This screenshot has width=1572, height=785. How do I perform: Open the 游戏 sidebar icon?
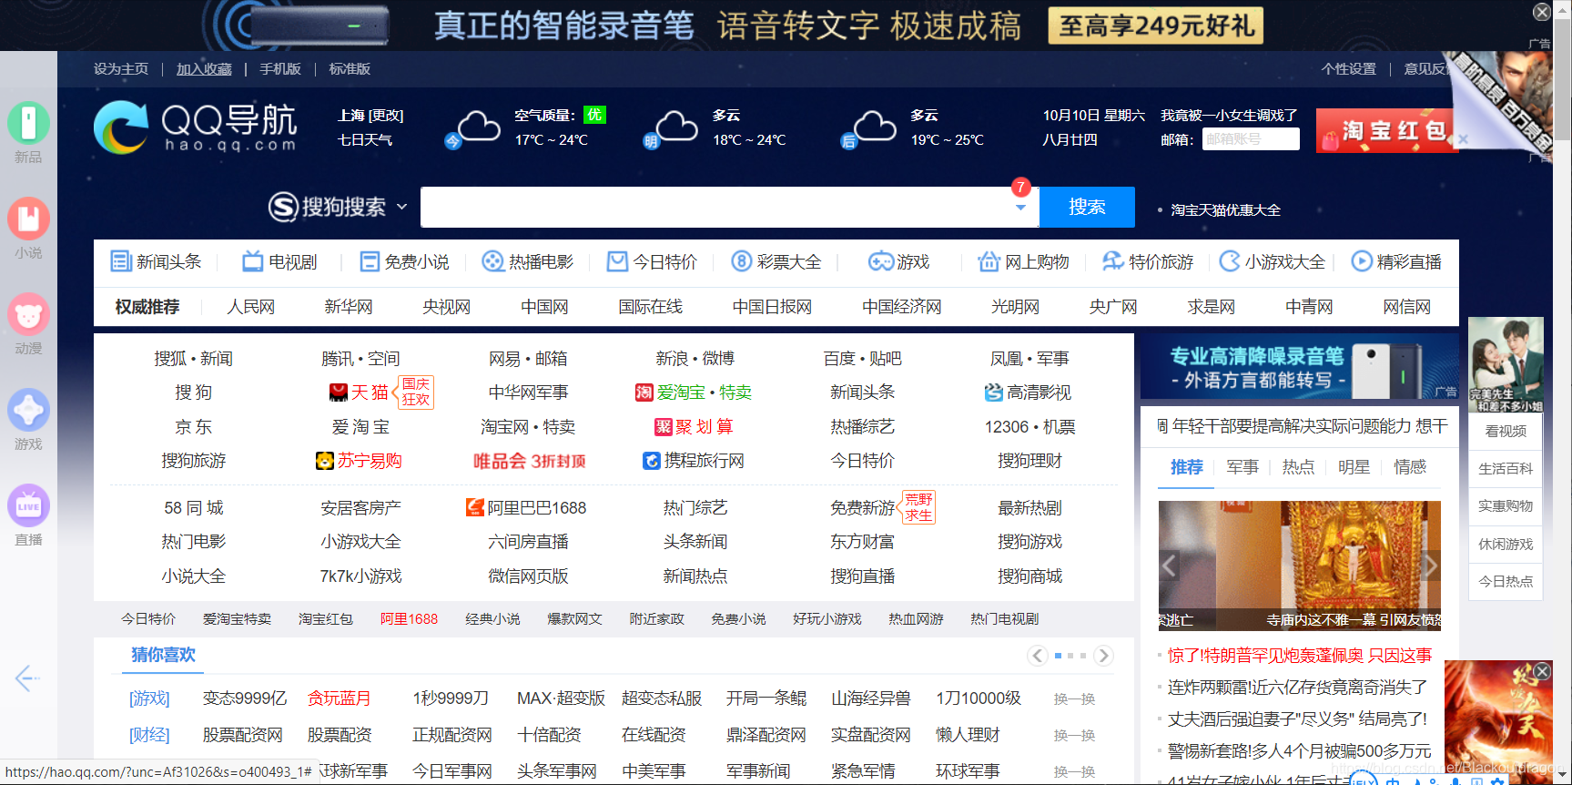pyautogui.click(x=28, y=410)
